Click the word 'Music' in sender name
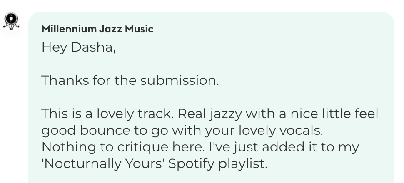This screenshot has width=404, height=183. (139, 29)
